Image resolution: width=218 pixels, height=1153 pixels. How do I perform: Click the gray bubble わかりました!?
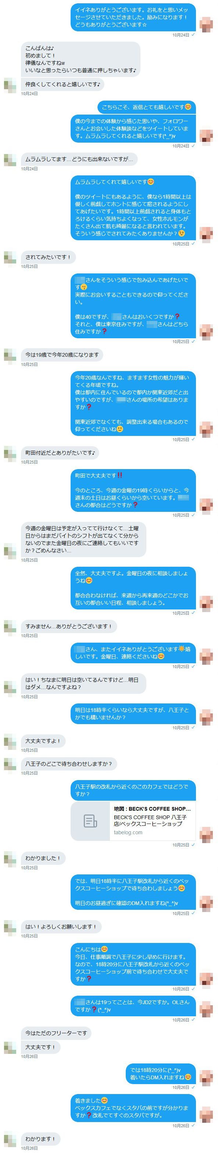pos(43,858)
